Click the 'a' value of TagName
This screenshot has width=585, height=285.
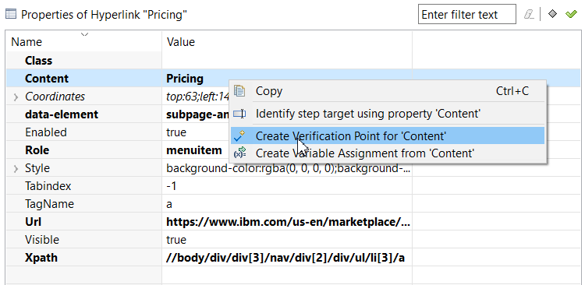[x=169, y=204]
